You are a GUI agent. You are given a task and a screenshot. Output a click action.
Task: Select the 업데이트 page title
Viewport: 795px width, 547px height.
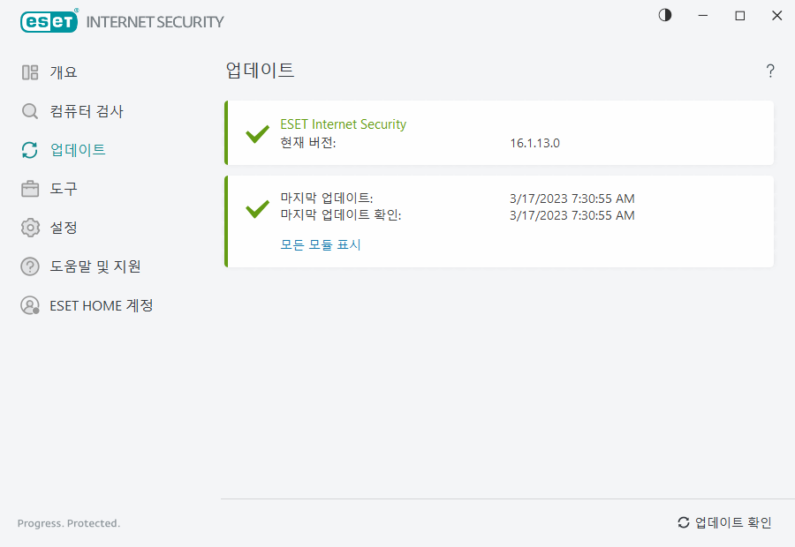(260, 71)
